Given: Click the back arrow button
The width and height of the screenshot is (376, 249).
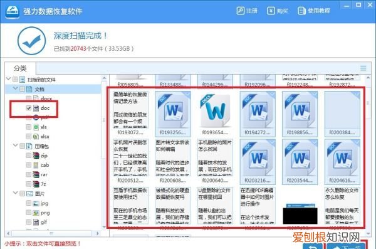Looking at the screenshot, I should click(x=313, y=246).
